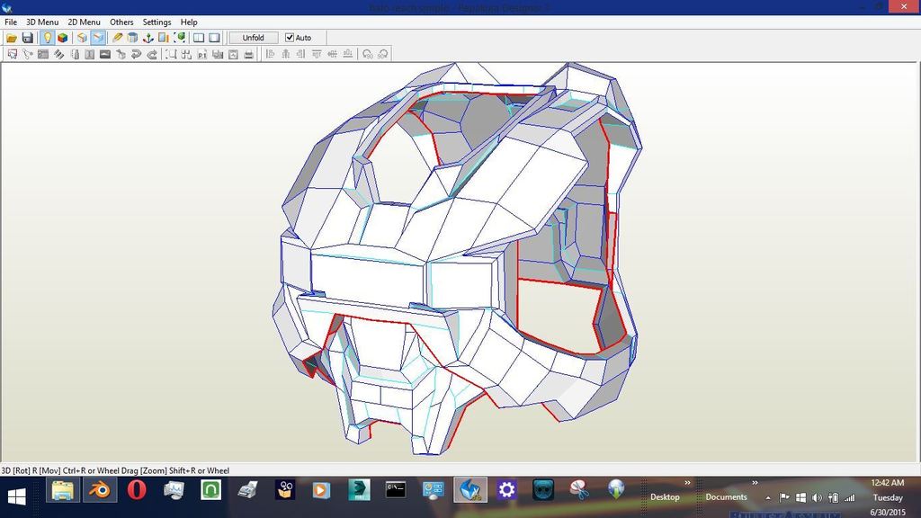Click the 3D box rotate tool icon
Image resolution: width=921 pixels, height=518 pixels.
[x=121, y=54]
